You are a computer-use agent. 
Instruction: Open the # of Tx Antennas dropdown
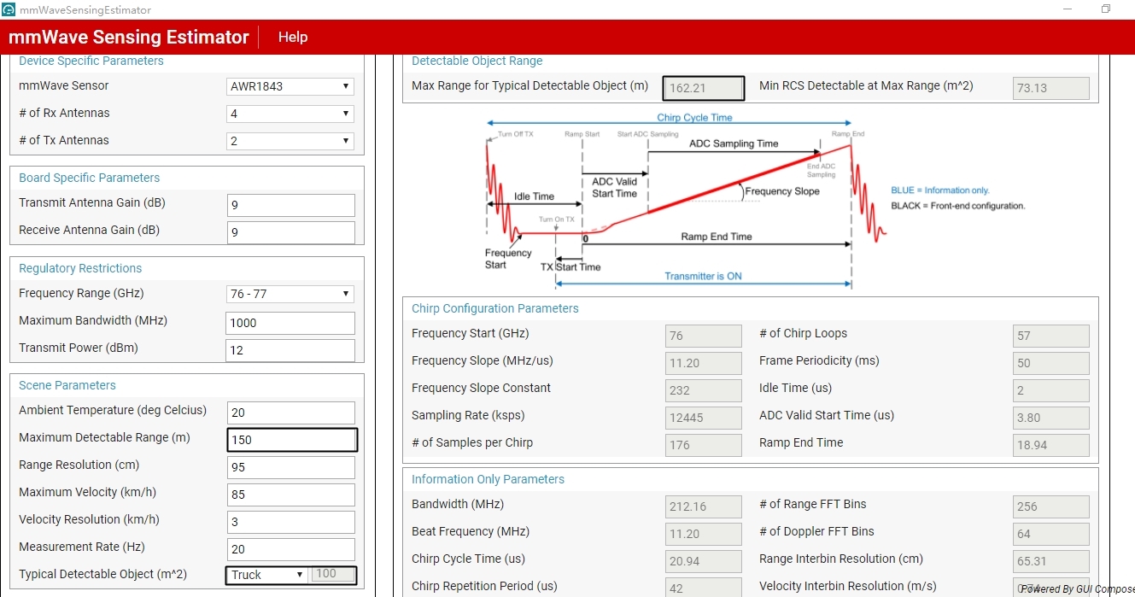click(290, 140)
